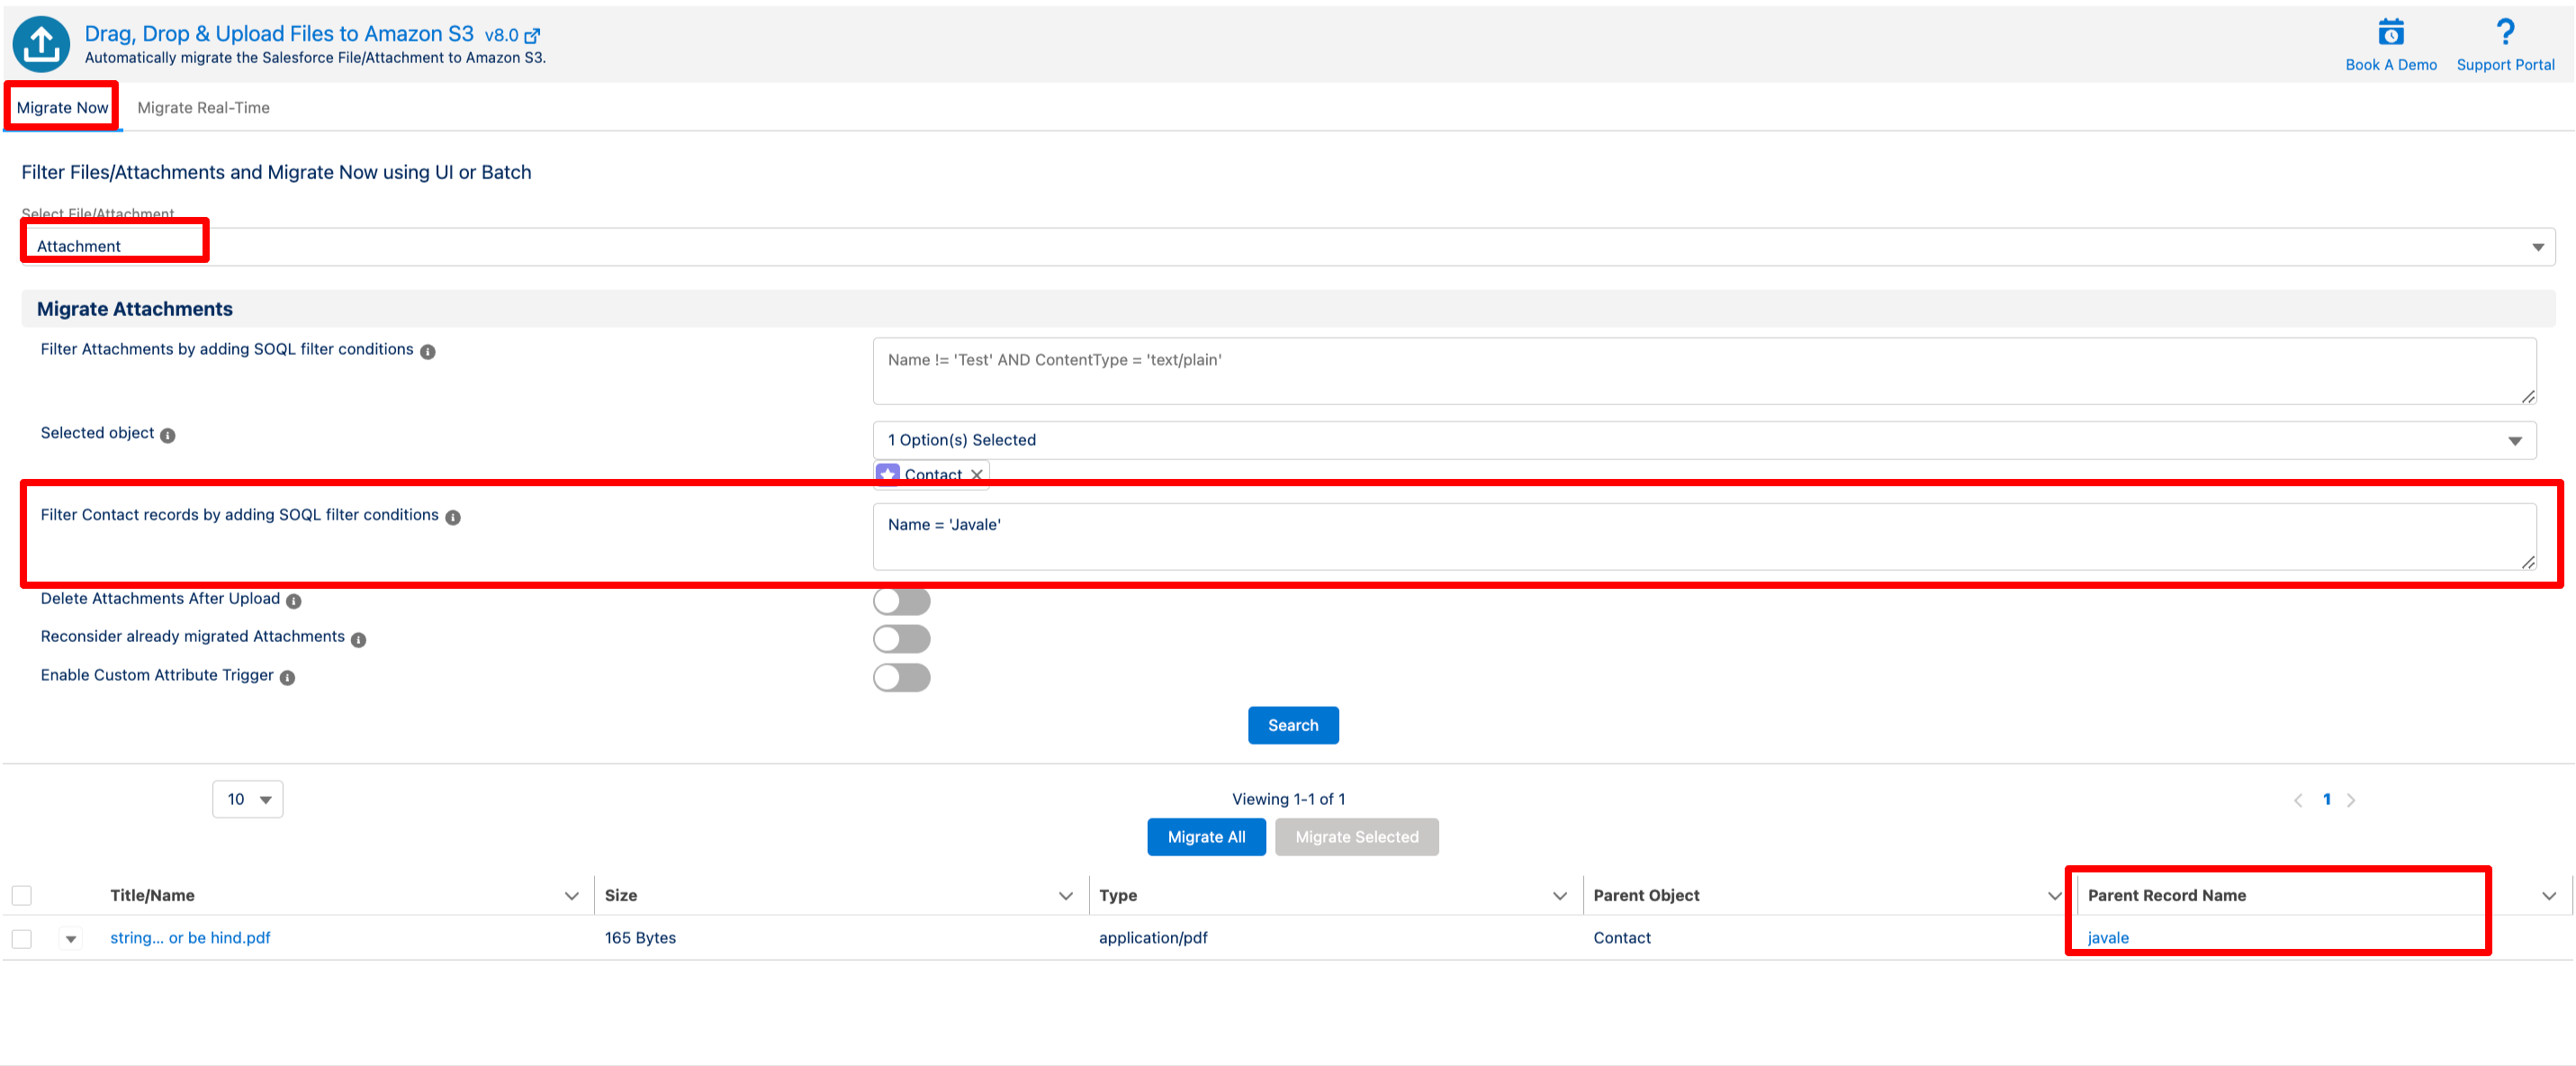Enable Delete Attachments After Upload toggle
This screenshot has height=1066, width=2576.
[901, 601]
